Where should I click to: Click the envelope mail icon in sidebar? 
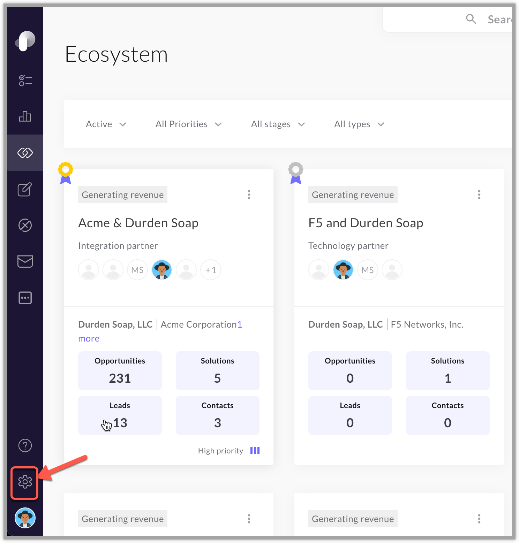click(x=25, y=261)
